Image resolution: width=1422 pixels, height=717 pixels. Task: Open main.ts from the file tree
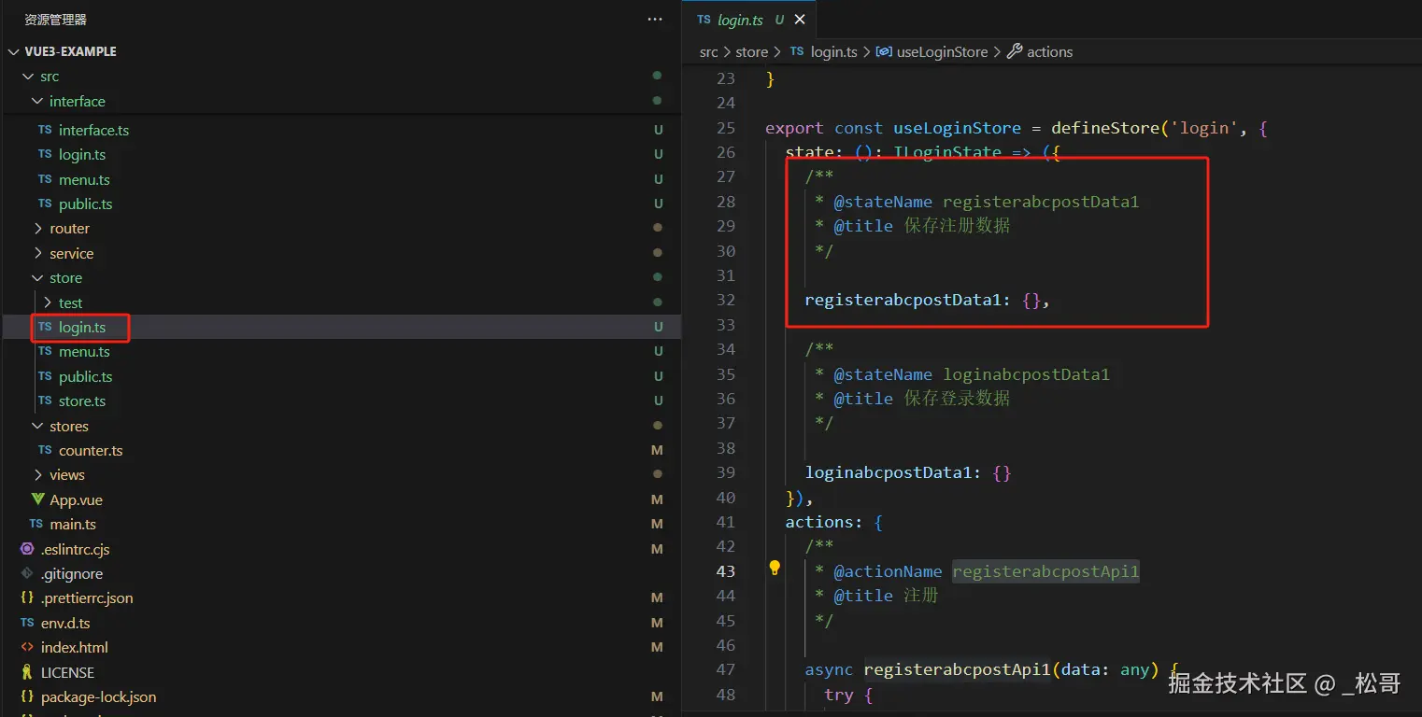tap(73, 524)
